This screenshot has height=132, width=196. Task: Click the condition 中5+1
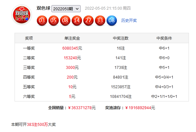click(x=164, y=67)
